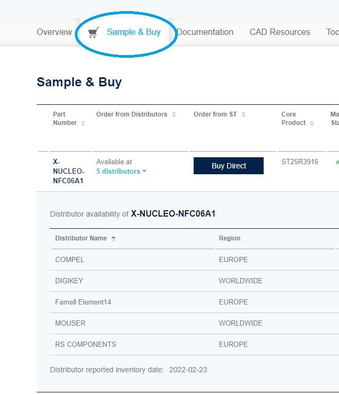The image size is (339, 394).
Task: Expand the 5 distributors dropdown
Action: [121, 172]
